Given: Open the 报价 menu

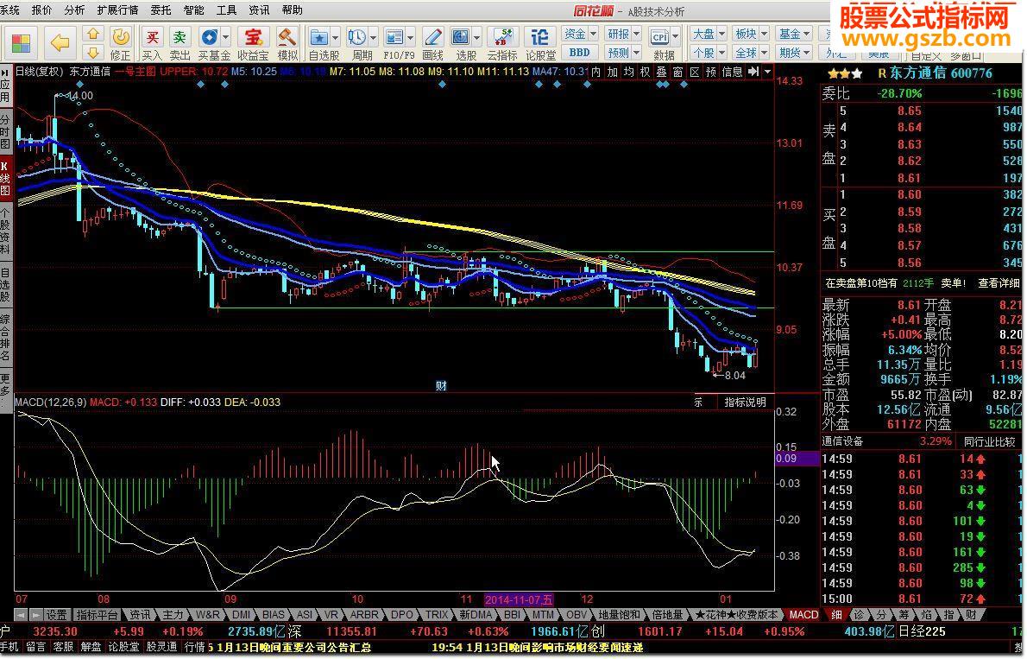Looking at the screenshot, I should [41, 10].
